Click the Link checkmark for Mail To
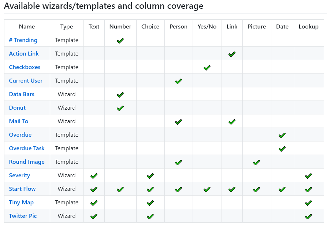This screenshot has width=327, height=227. tap(232, 121)
